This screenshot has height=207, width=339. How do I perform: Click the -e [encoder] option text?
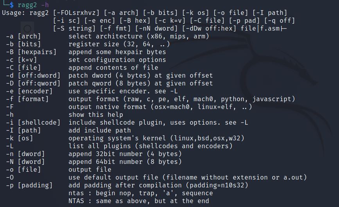pyautogui.click(x=29, y=91)
